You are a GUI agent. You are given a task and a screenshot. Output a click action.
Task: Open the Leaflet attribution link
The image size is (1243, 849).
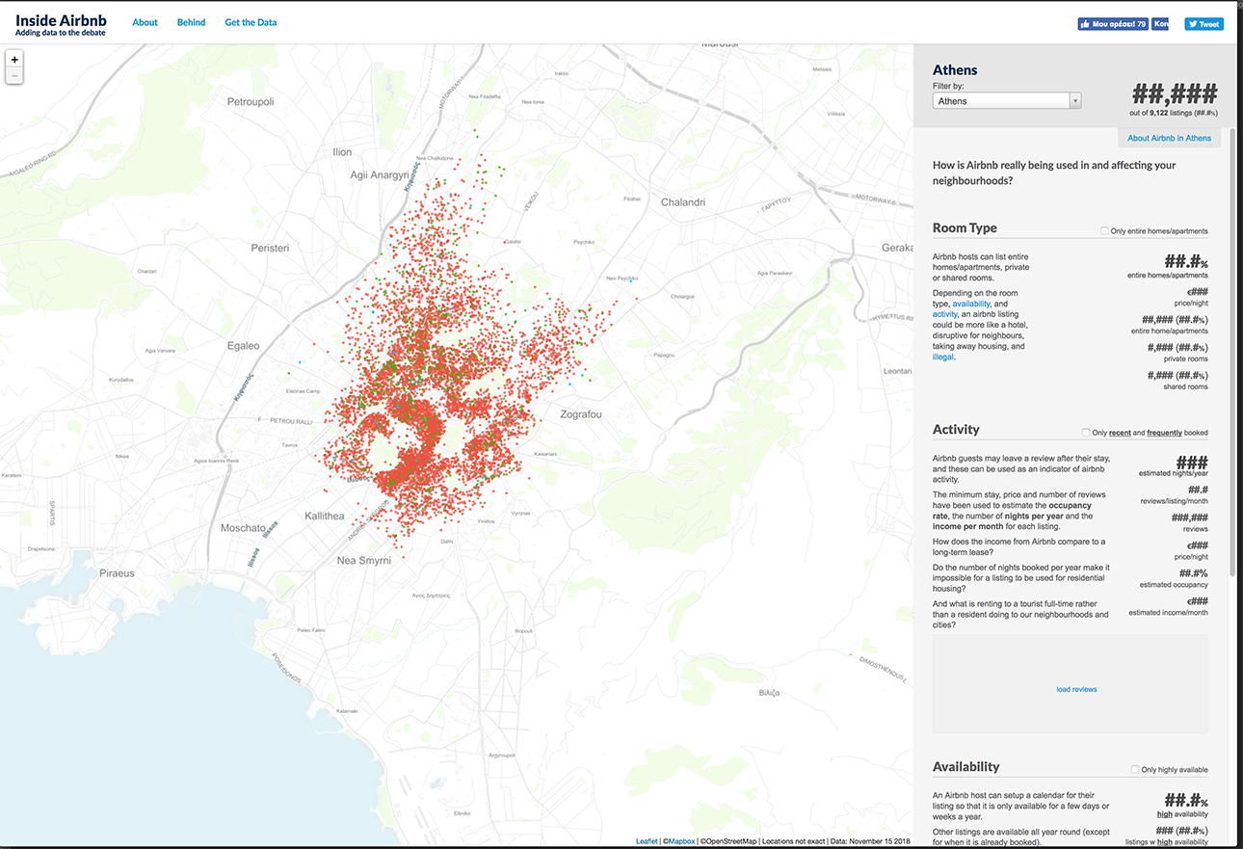(647, 841)
